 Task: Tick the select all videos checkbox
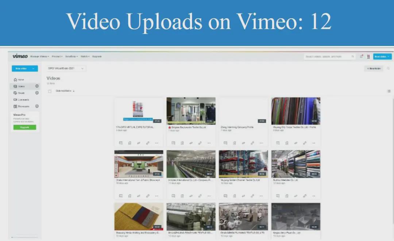pos(50,91)
